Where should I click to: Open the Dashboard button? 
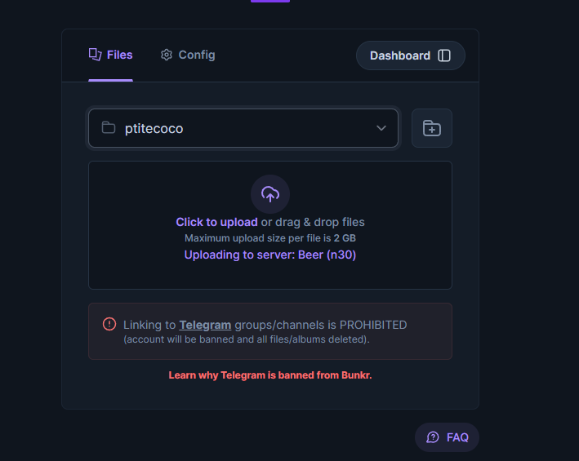click(410, 55)
